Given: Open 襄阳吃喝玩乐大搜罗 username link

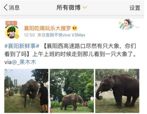Looking at the screenshot, I should (x=47, y=28).
